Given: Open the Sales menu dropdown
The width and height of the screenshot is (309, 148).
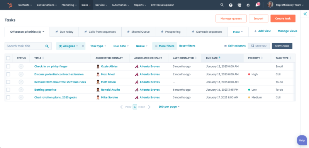Looking at the screenshot, I should [86, 5].
